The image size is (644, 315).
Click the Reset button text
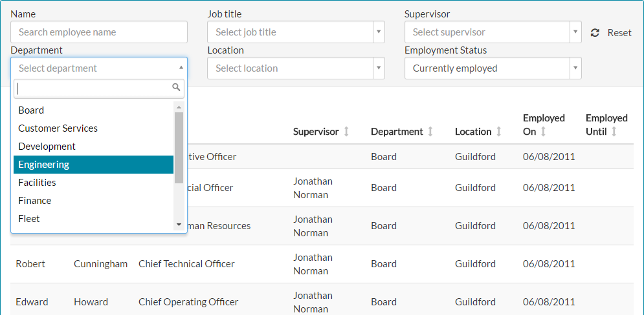coord(619,33)
